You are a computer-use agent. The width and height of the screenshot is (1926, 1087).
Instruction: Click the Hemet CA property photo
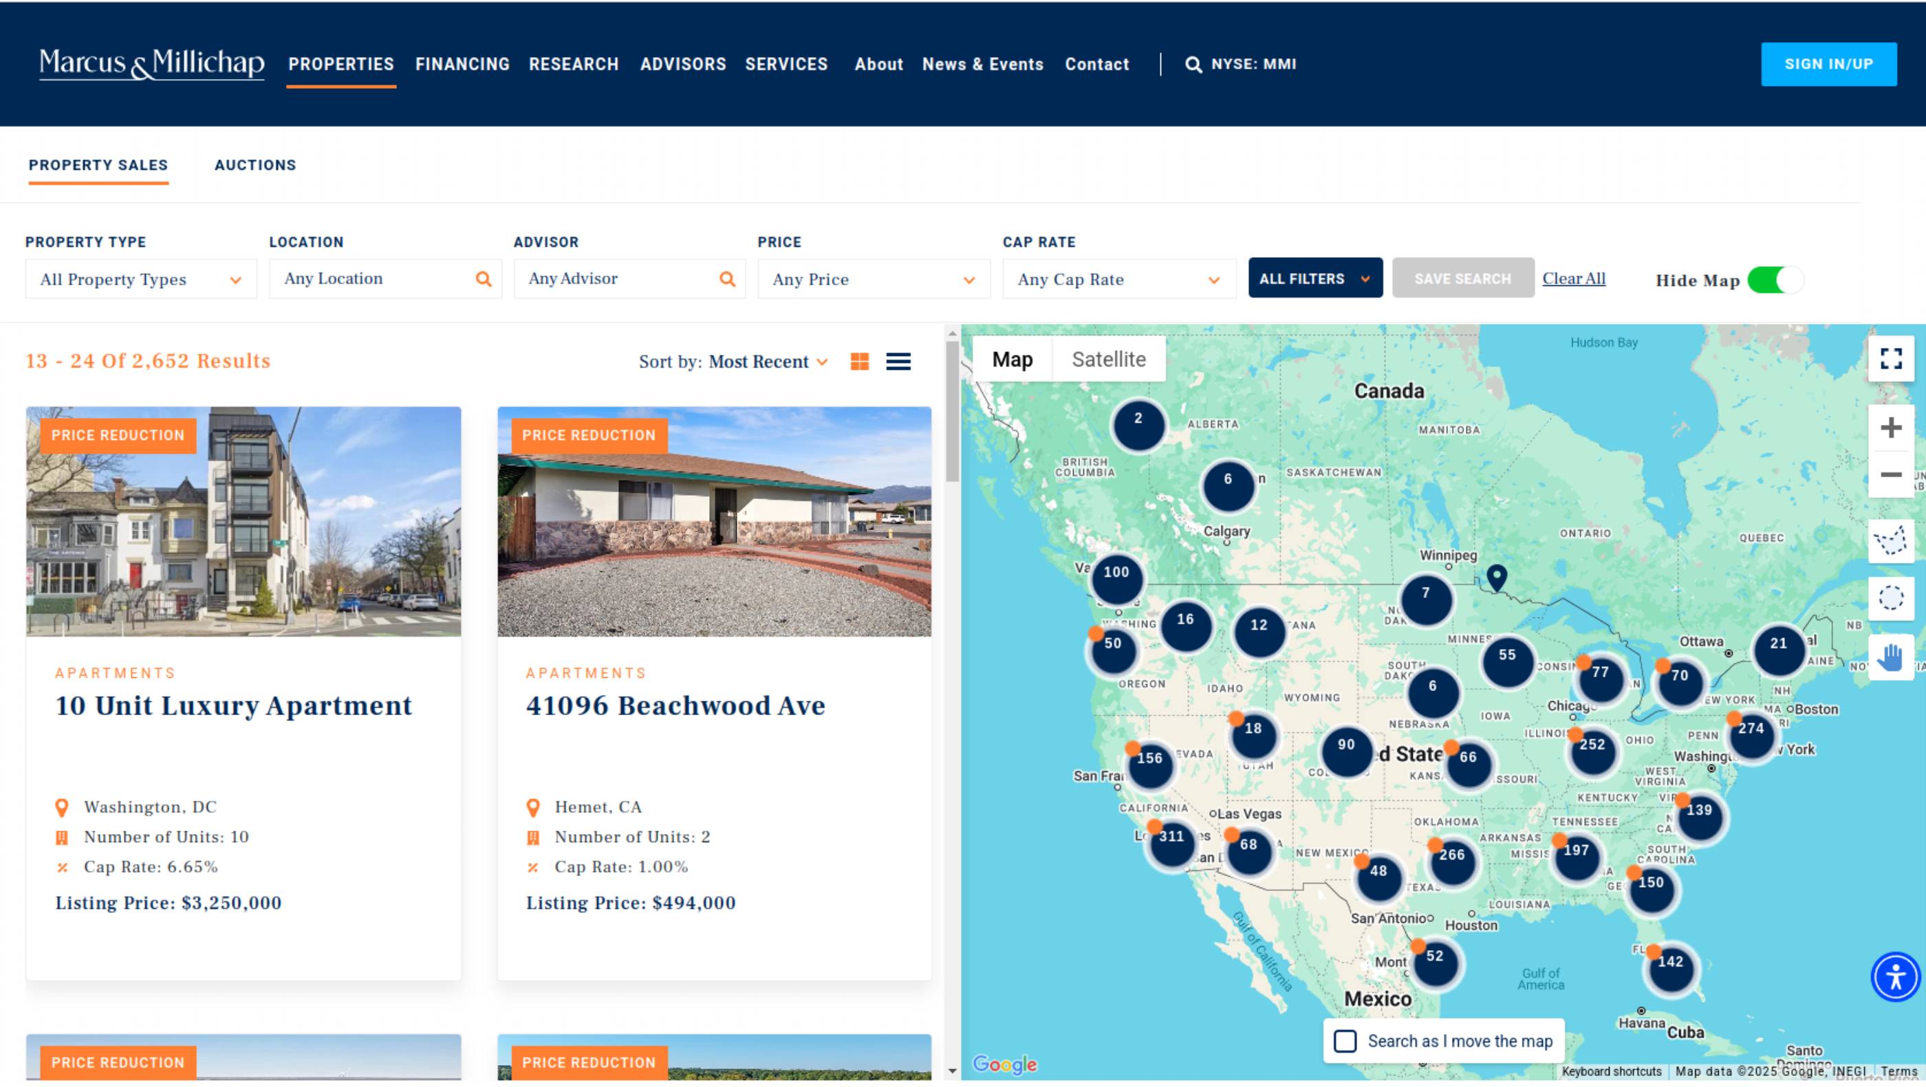click(x=714, y=521)
